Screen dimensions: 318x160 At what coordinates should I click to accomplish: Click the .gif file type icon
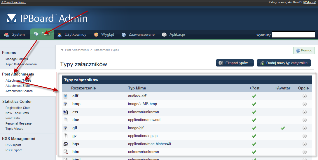point(66,128)
